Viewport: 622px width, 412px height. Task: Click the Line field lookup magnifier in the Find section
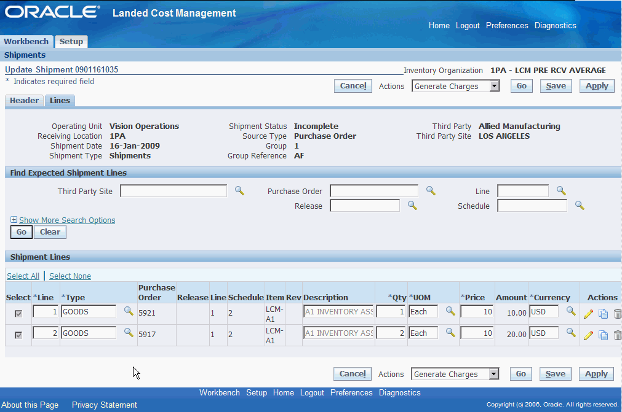[x=561, y=191]
